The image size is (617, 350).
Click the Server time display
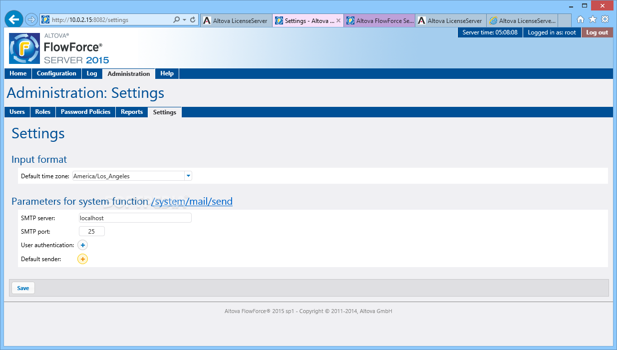pyautogui.click(x=490, y=32)
